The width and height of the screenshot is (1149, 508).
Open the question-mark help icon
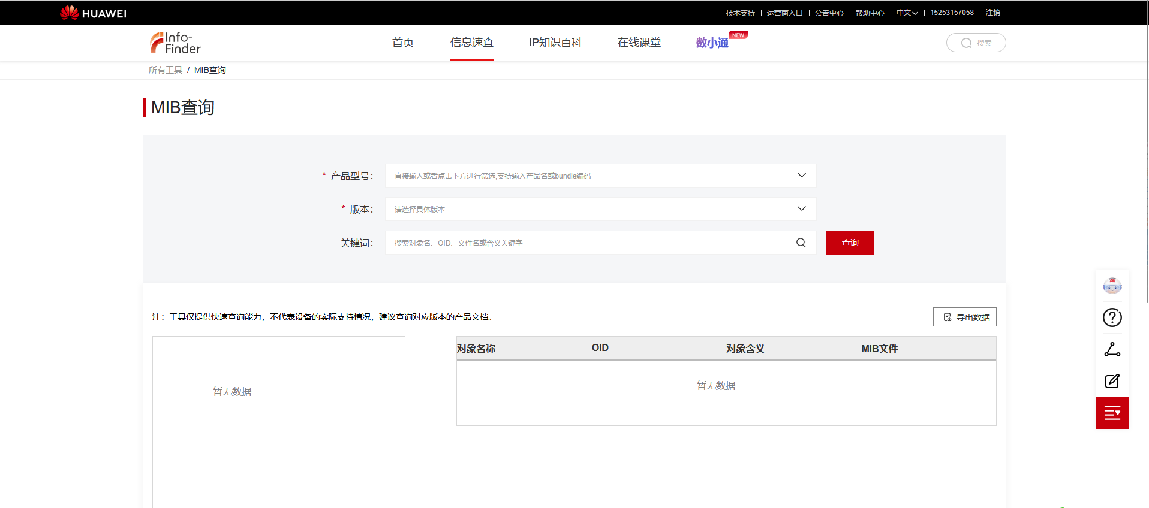pos(1112,317)
